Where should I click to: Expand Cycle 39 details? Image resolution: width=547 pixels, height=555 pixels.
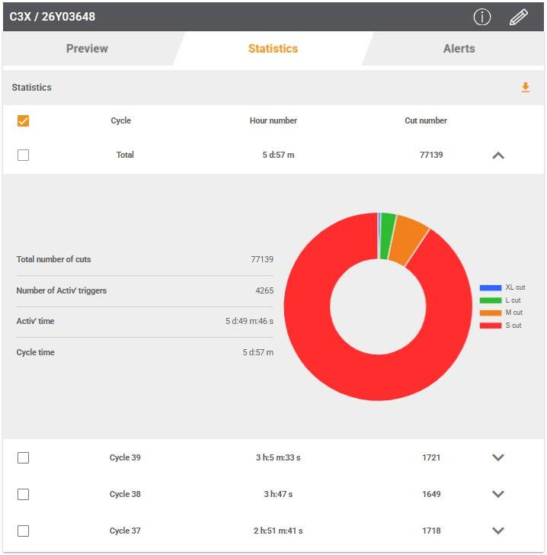[498, 457]
